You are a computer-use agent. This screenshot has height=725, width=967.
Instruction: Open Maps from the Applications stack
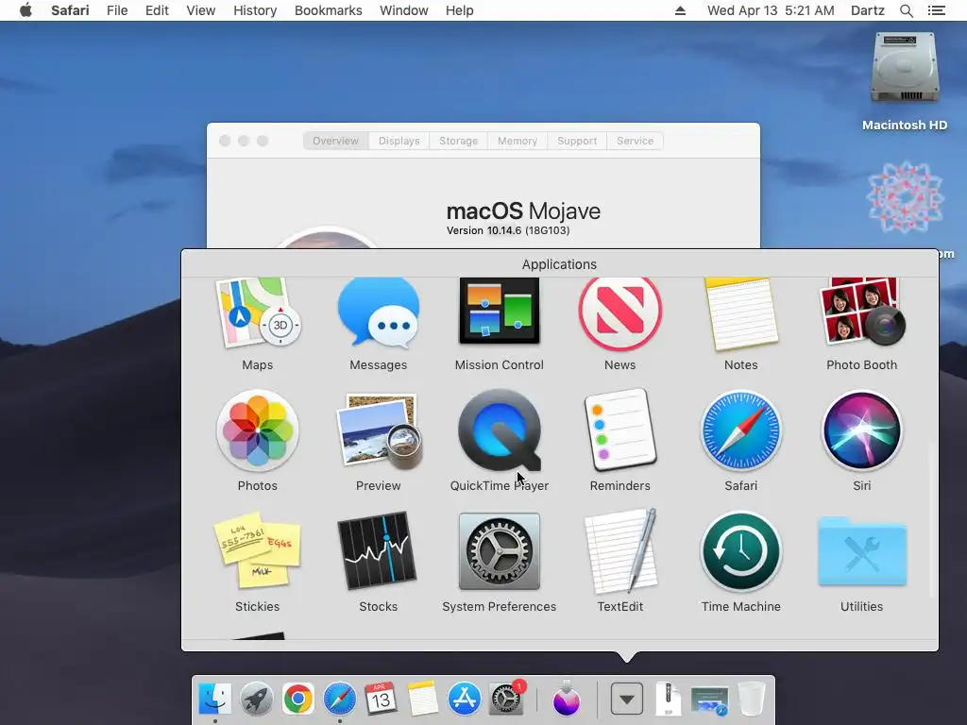257,313
